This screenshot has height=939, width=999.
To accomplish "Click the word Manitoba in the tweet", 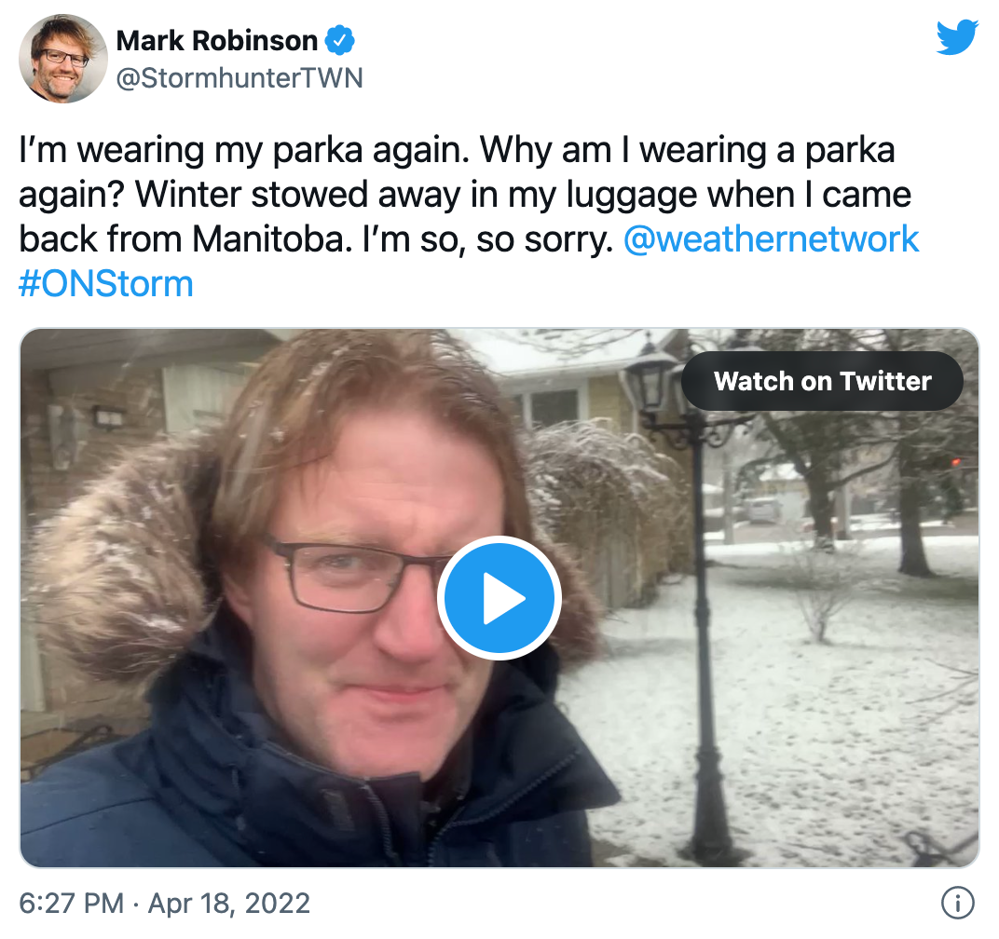I will coord(271,238).
